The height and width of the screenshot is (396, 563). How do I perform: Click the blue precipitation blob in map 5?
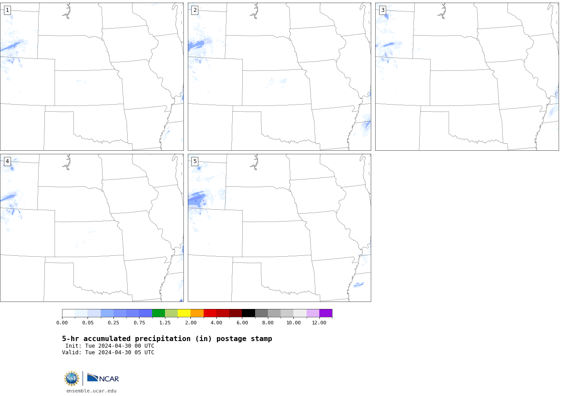197,200
